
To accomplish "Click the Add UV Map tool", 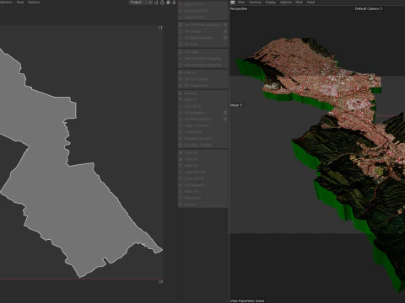I will pyautogui.click(x=202, y=4).
